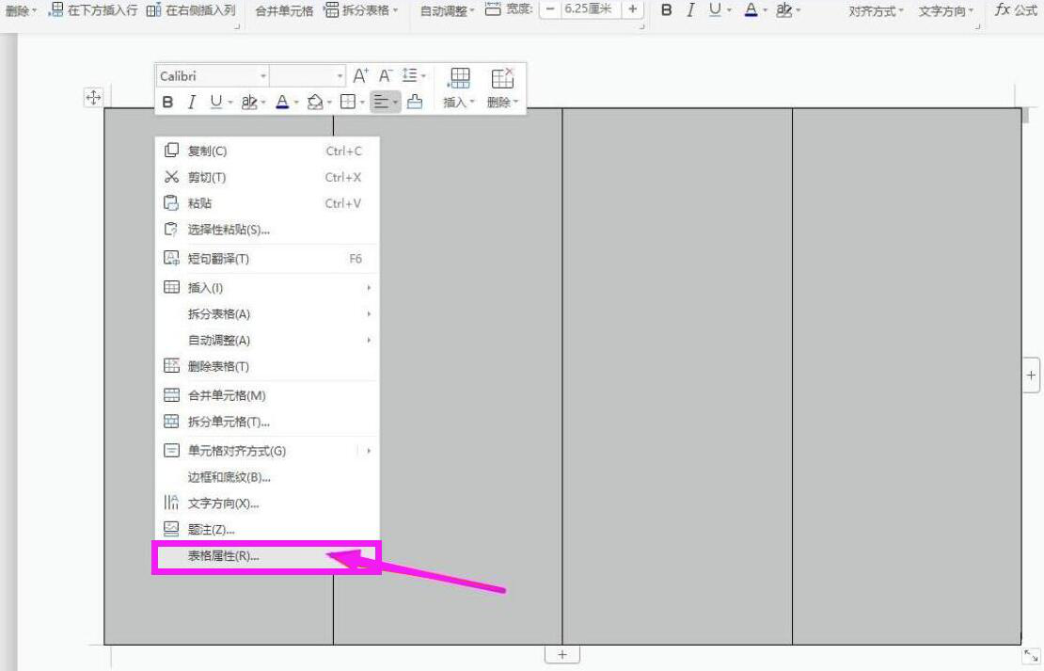Open 文字方向(X)... from the context menu
Screen dimensions: 1044x671
[267, 503]
